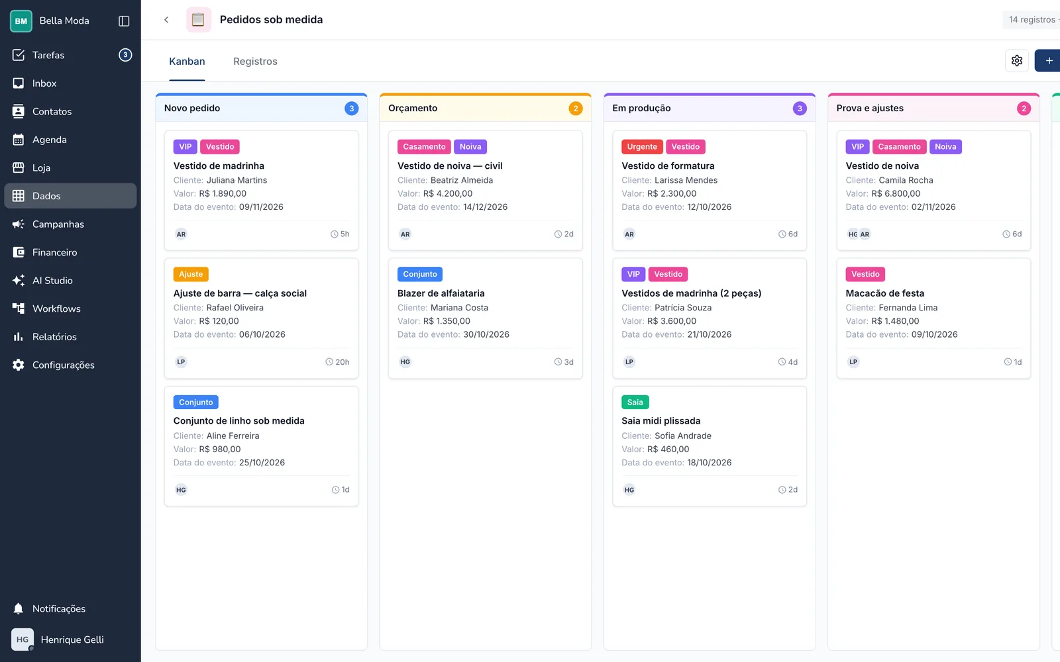The height and width of the screenshot is (662, 1060).
Task: Click the Prova e ajustes column header
Action: tap(933, 108)
